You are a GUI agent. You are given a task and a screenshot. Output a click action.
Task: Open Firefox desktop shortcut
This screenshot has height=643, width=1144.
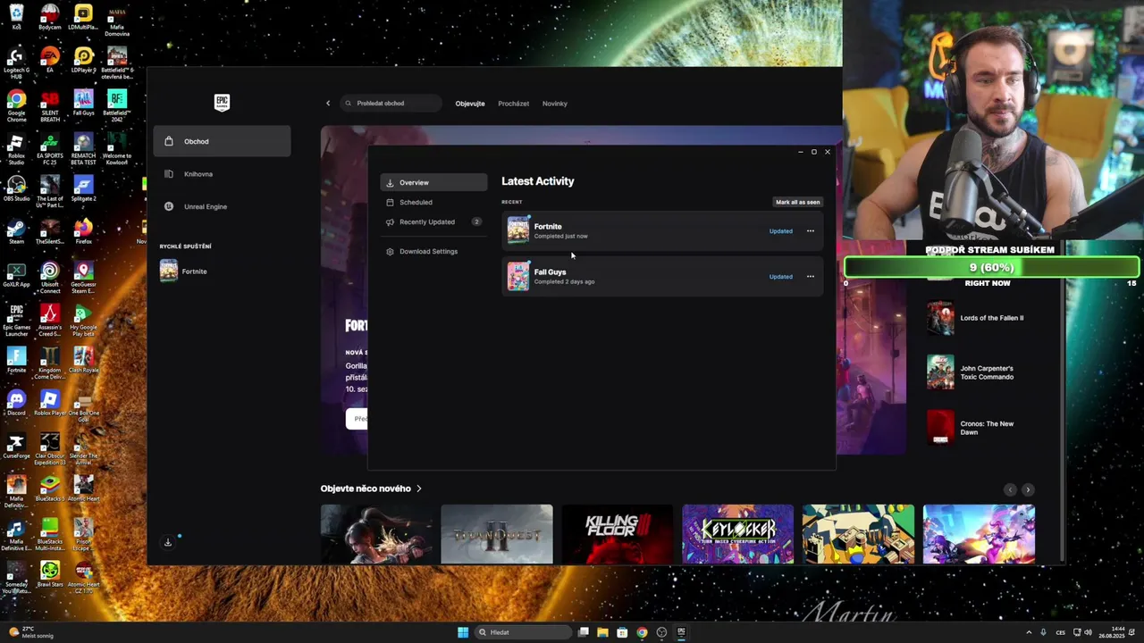coord(83,232)
